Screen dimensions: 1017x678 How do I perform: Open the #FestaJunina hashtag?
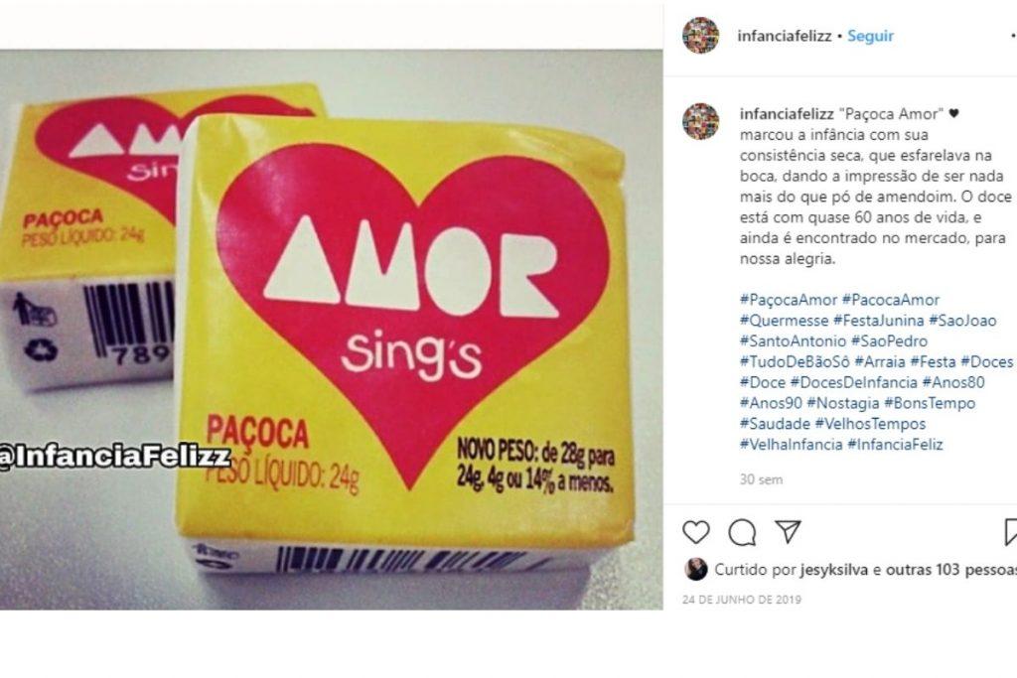[x=878, y=321]
